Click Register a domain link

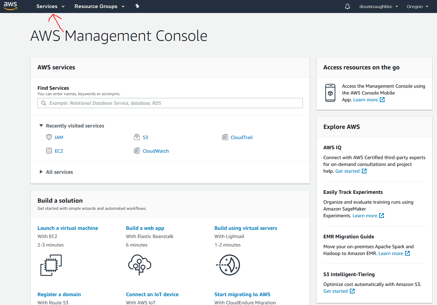click(59, 294)
